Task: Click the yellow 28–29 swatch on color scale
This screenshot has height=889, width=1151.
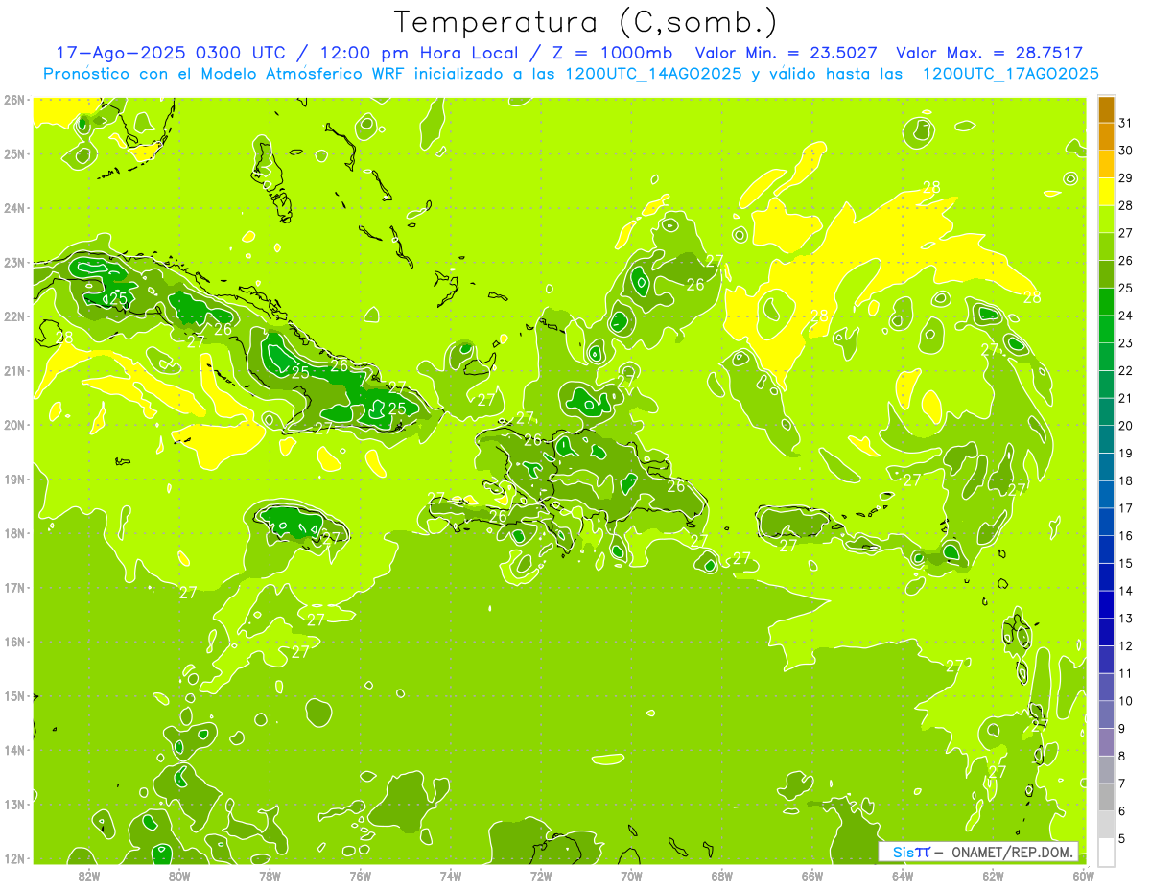Action: [x=1106, y=192]
